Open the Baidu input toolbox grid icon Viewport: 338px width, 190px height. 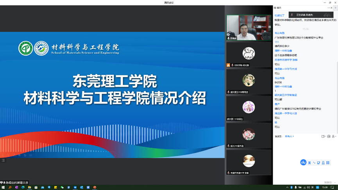[328, 163]
